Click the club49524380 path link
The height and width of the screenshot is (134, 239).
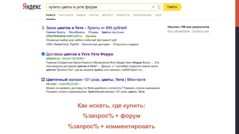click(69, 84)
